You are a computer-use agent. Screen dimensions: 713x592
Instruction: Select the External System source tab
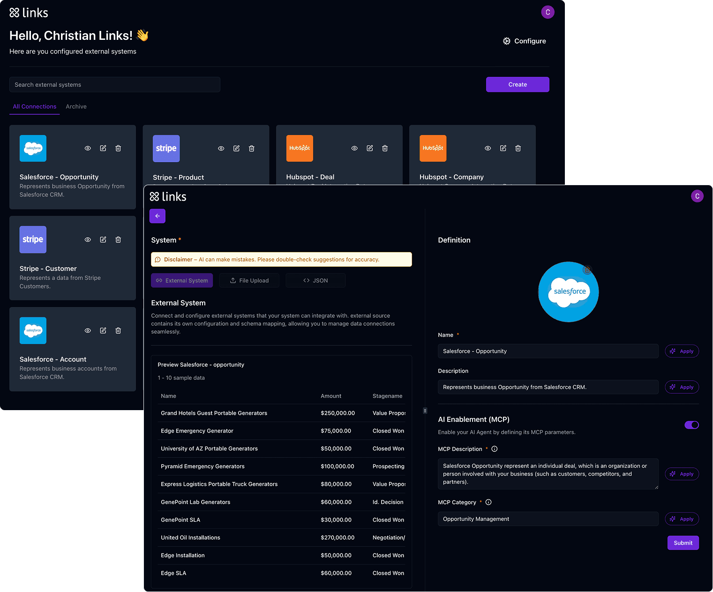[182, 280]
